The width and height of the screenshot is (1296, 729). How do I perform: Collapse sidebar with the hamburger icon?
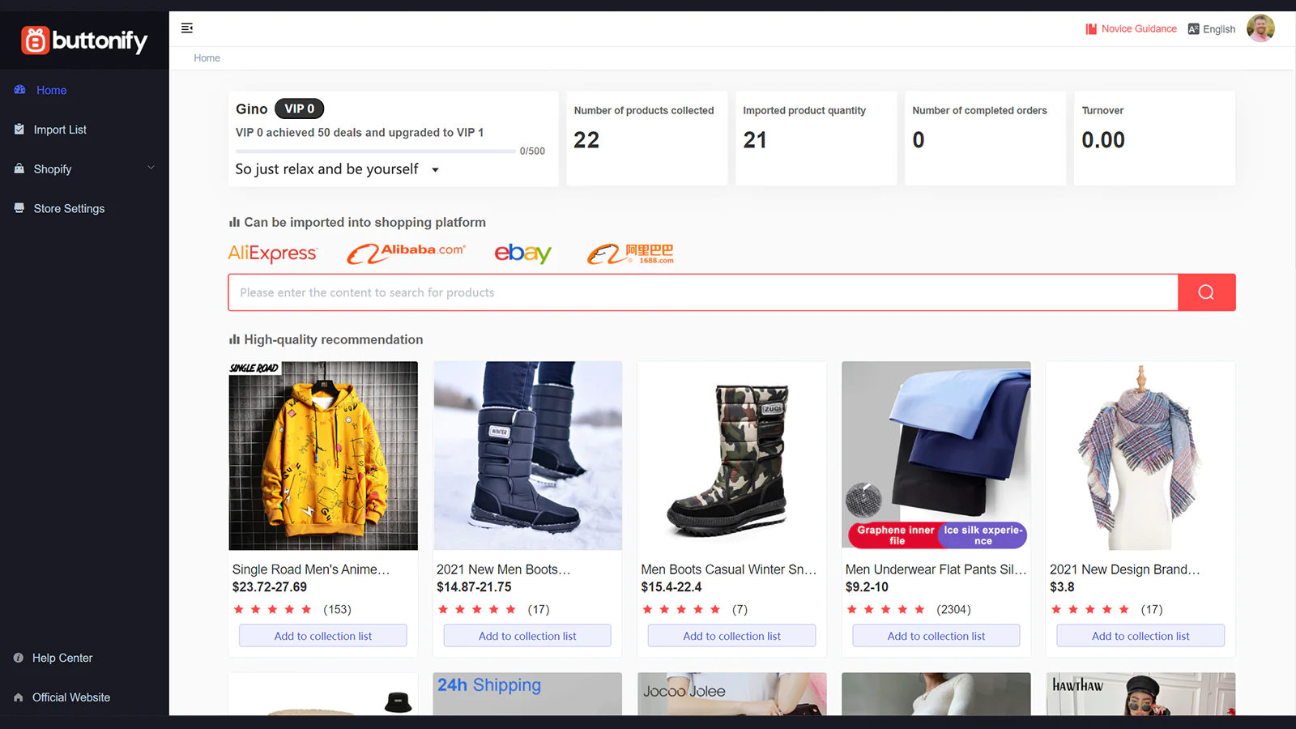[x=187, y=28]
